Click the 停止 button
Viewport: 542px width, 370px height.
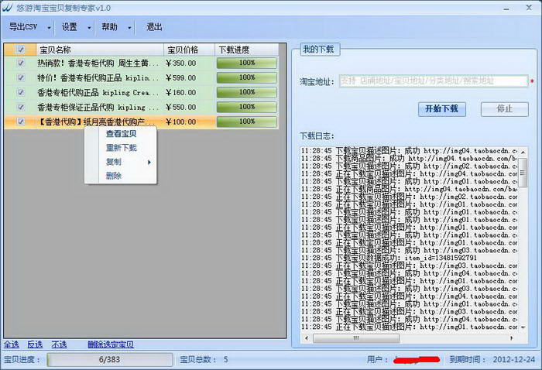point(504,109)
